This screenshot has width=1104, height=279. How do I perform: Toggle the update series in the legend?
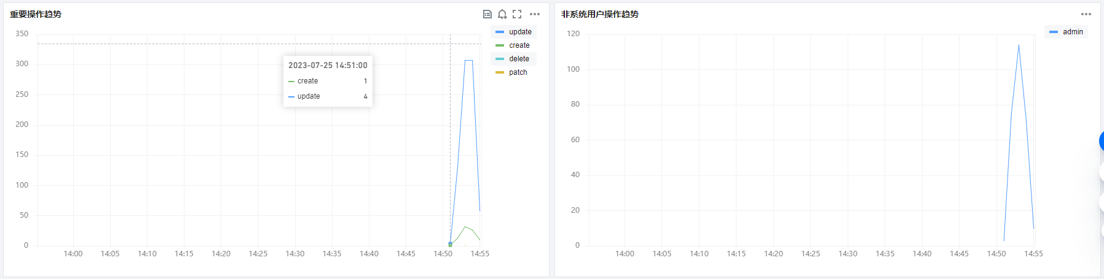pos(514,32)
